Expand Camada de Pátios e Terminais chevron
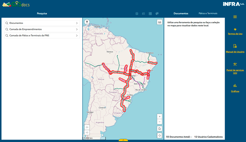 tap(77, 36)
